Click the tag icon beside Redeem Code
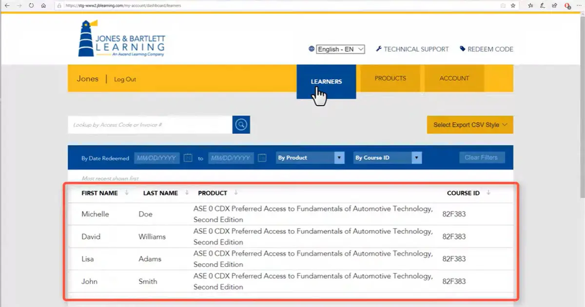This screenshot has width=585, height=307. (x=462, y=49)
